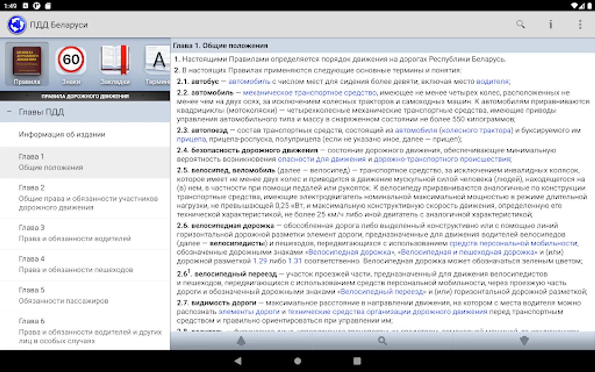The height and width of the screenshot is (372, 595).
Task: Follow the средств персональной мобильности link
Action: click(514, 243)
